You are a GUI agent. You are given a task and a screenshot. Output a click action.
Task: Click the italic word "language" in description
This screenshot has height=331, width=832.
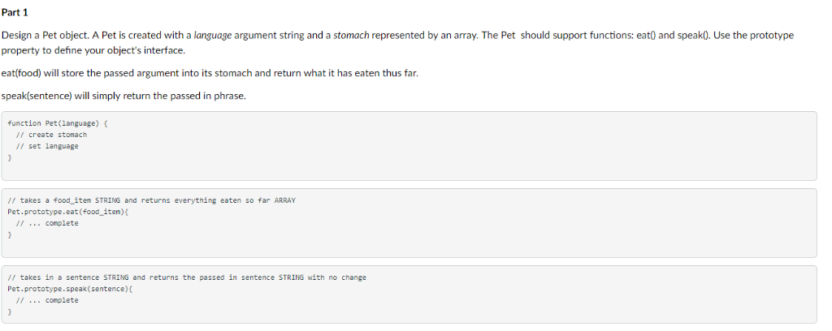click(213, 36)
